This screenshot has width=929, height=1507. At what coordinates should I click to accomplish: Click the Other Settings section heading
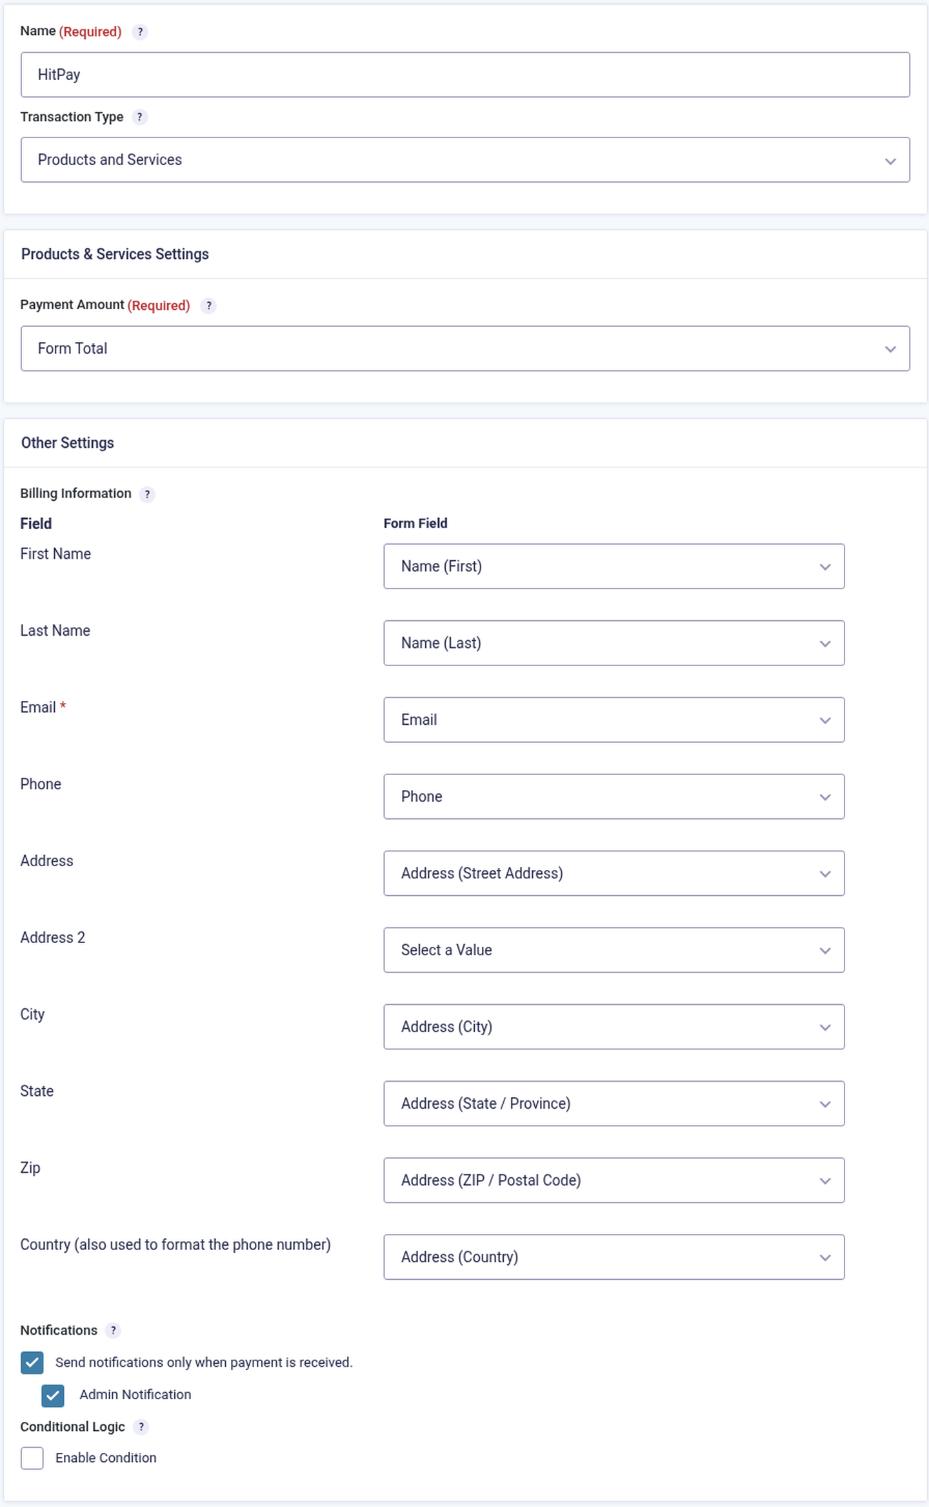click(68, 443)
